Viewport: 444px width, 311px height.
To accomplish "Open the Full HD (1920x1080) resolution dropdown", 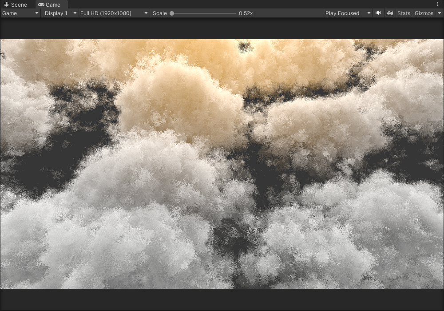I will (x=113, y=13).
